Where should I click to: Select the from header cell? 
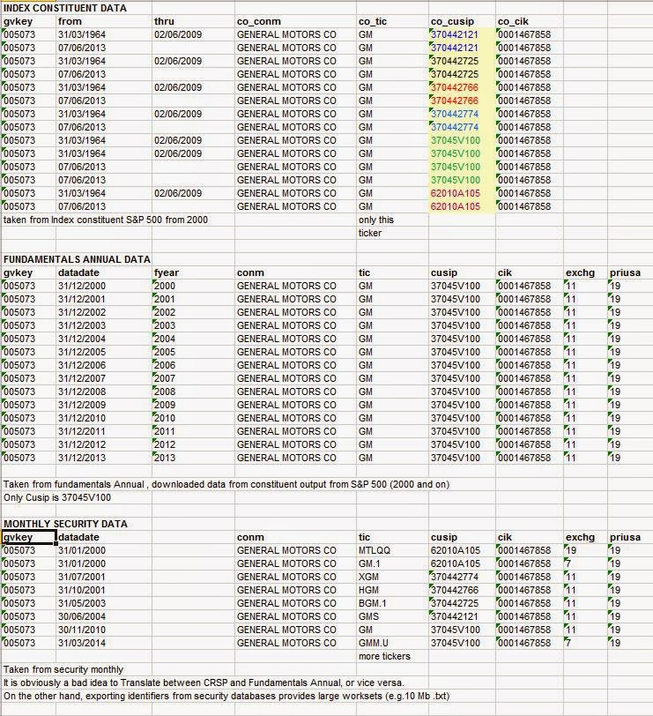pyautogui.click(x=104, y=21)
